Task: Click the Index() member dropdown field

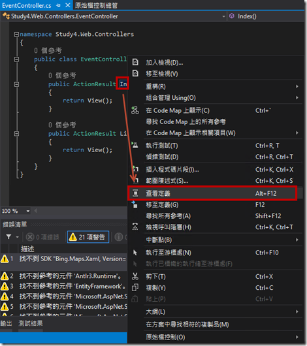Action: coord(266,16)
